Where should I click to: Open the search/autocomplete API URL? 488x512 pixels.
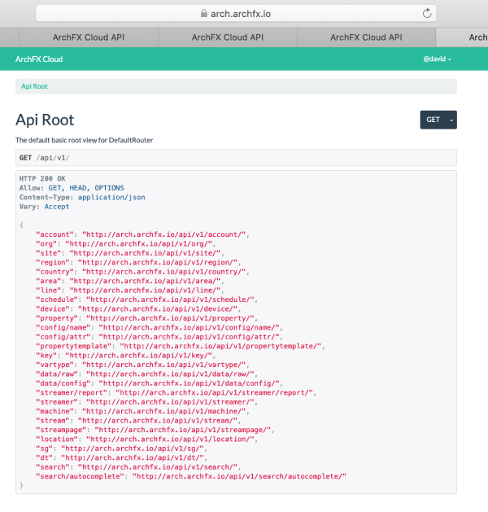click(x=239, y=476)
